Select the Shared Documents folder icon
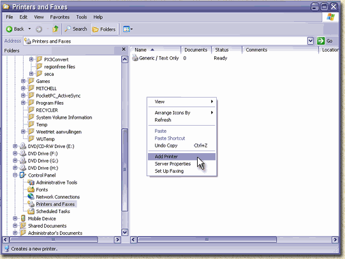The width and height of the screenshot is (345, 259). click(23, 226)
